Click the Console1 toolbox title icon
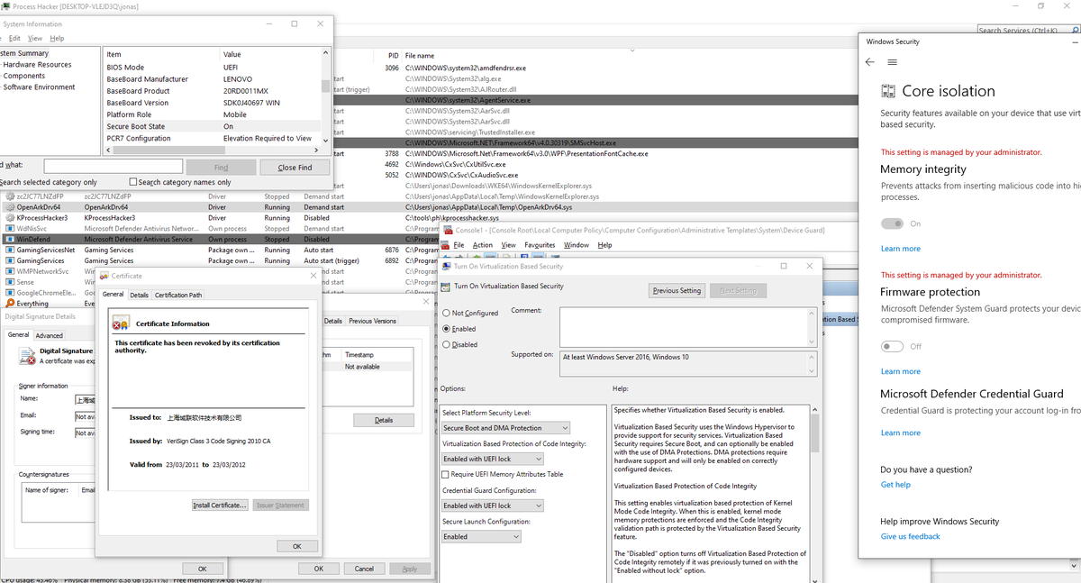This screenshot has height=583, width=1081. [450, 231]
